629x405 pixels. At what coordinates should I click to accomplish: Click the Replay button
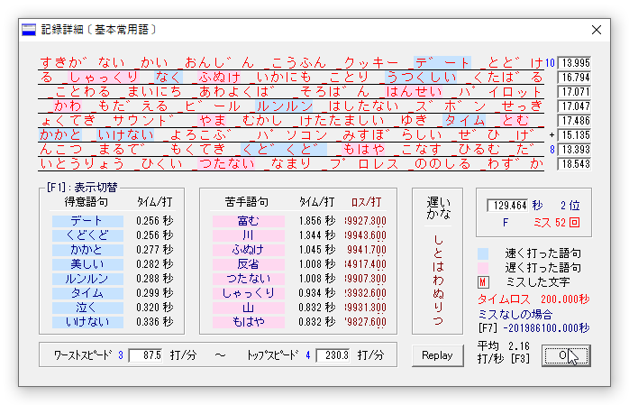[437, 355]
